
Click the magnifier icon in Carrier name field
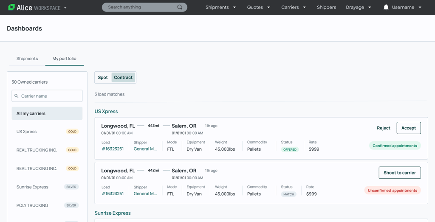[17, 96]
